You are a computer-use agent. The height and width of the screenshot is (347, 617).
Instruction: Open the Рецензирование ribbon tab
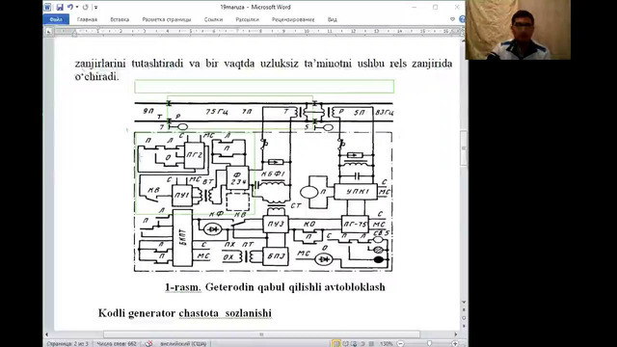pyautogui.click(x=293, y=19)
